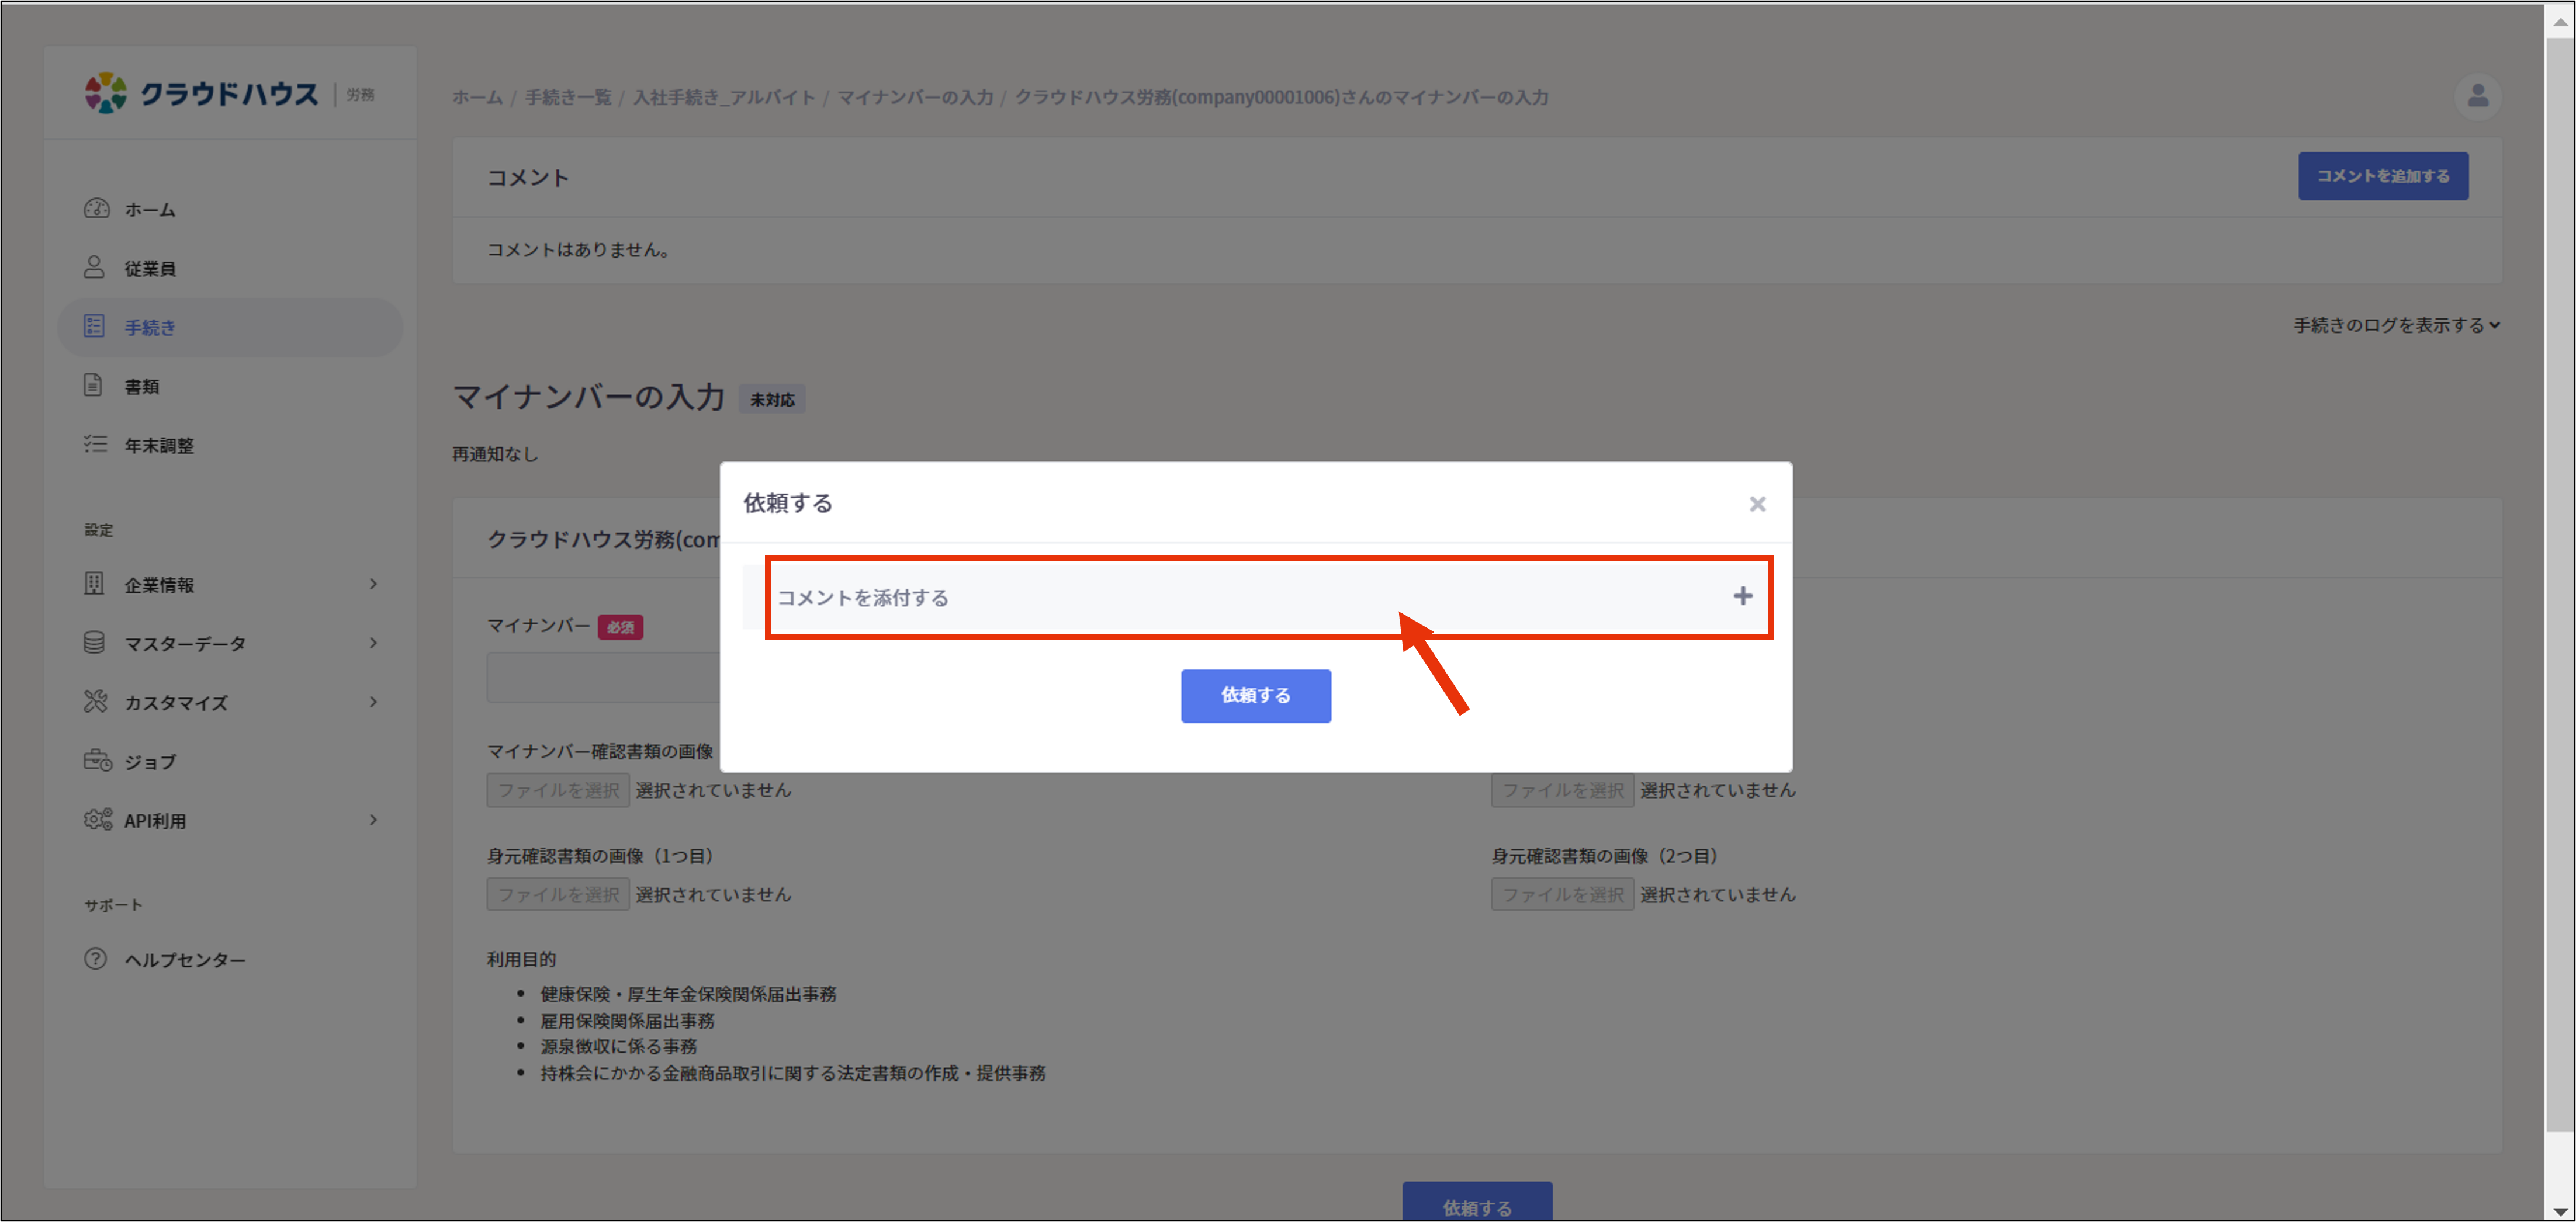Click the 年末調整 checklist icon

click(95, 445)
